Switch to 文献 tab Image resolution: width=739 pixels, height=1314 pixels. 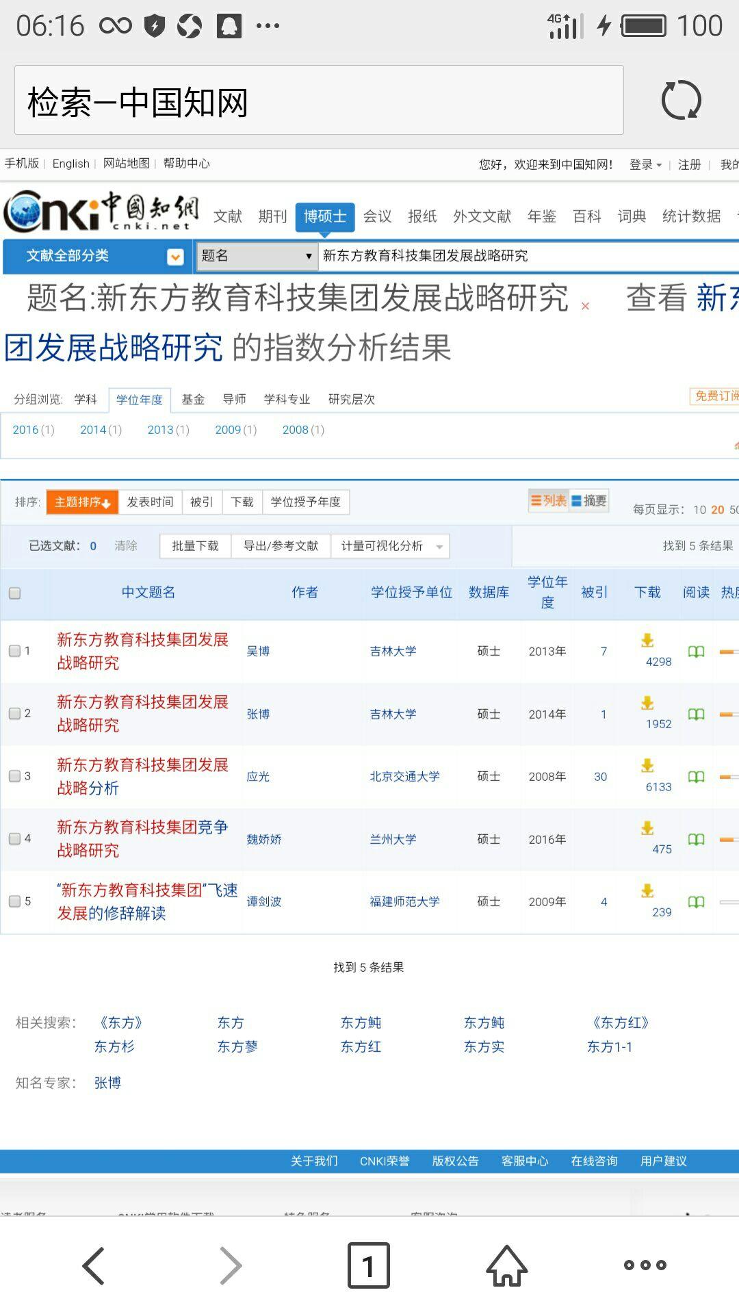pyautogui.click(x=227, y=217)
